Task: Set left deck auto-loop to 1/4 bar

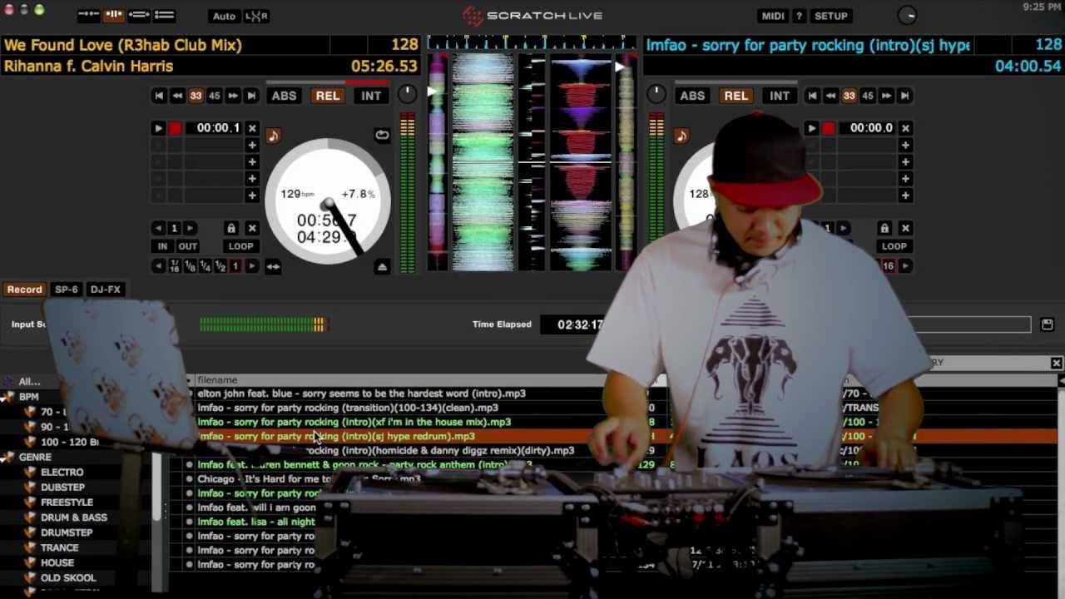Action: [205, 266]
